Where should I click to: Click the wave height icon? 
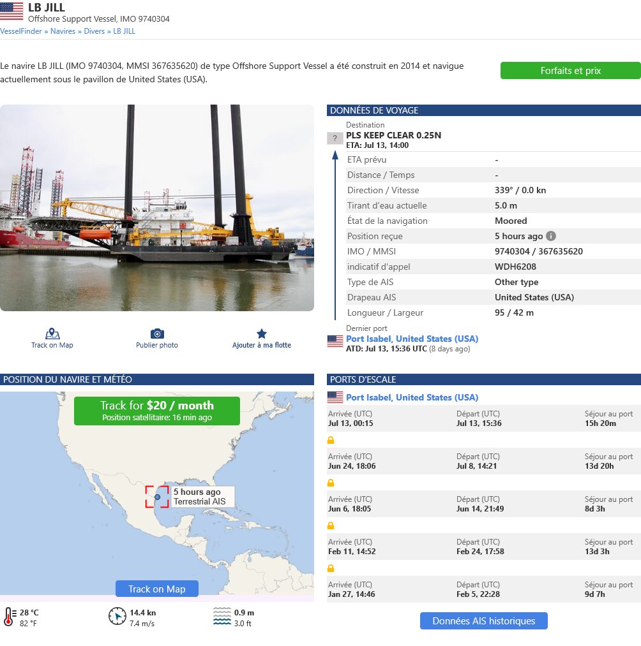[x=222, y=616]
